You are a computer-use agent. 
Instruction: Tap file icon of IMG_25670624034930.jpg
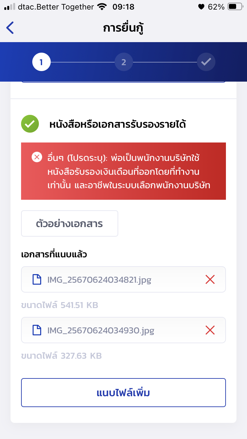click(37, 330)
